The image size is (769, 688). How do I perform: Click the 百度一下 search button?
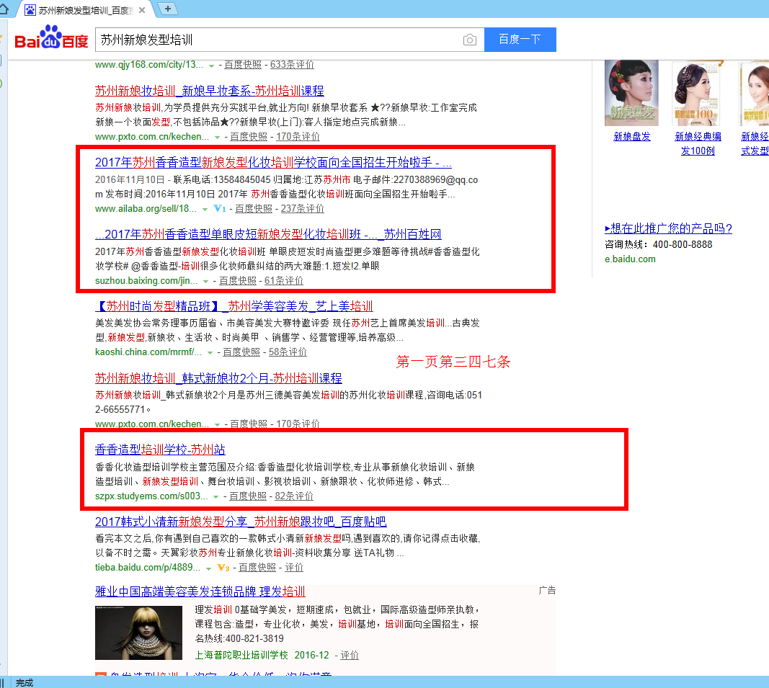pyautogui.click(x=520, y=39)
